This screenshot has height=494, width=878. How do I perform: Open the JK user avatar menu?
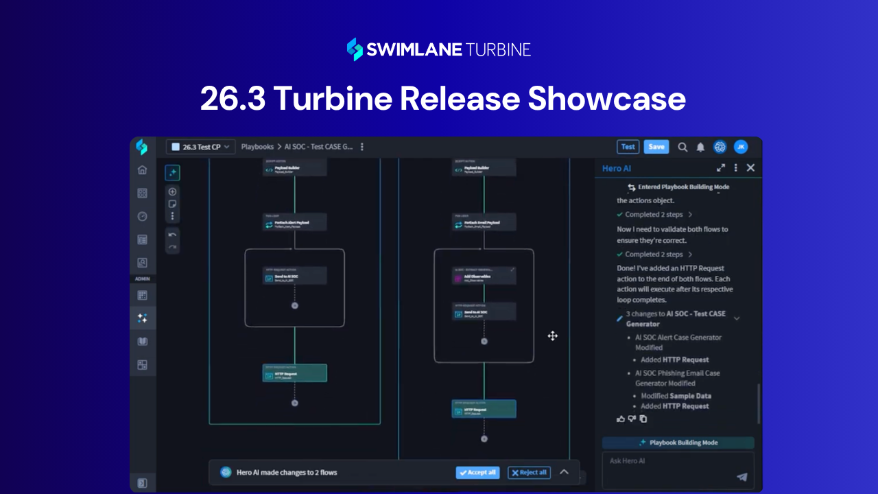click(x=741, y=147)
